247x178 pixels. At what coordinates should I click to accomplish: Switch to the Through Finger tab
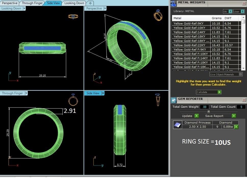point(32,3)
